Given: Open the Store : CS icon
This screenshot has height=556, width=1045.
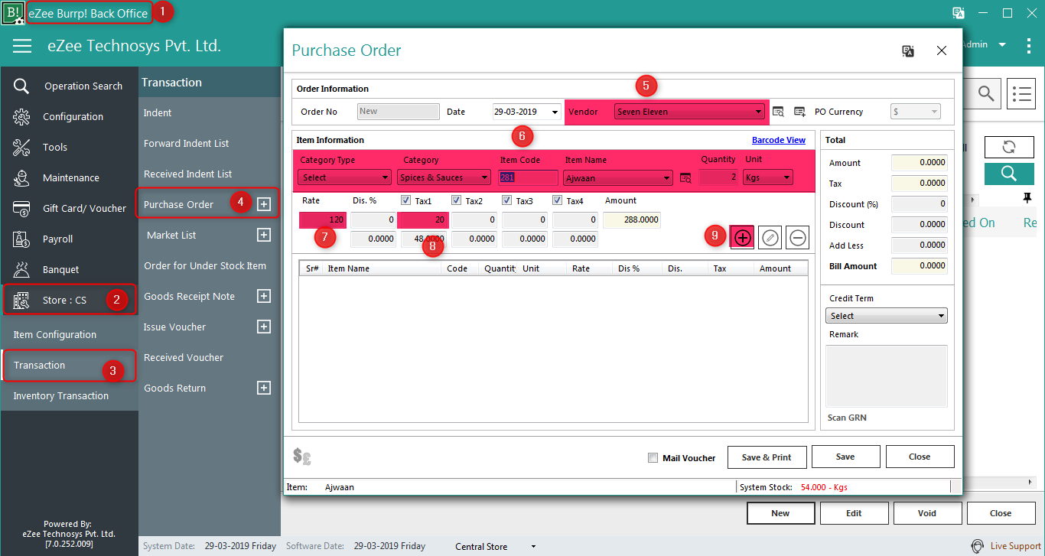Looking at the screenshot, I should point(21,300).
